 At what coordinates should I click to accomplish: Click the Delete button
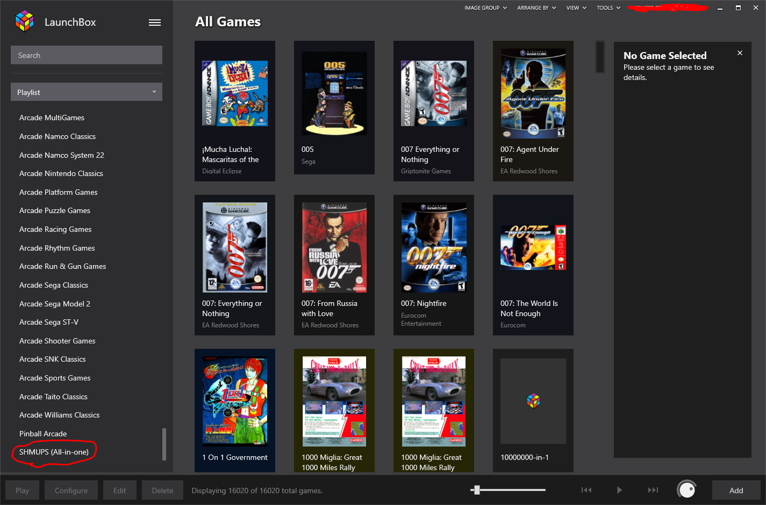pos(162,491)
